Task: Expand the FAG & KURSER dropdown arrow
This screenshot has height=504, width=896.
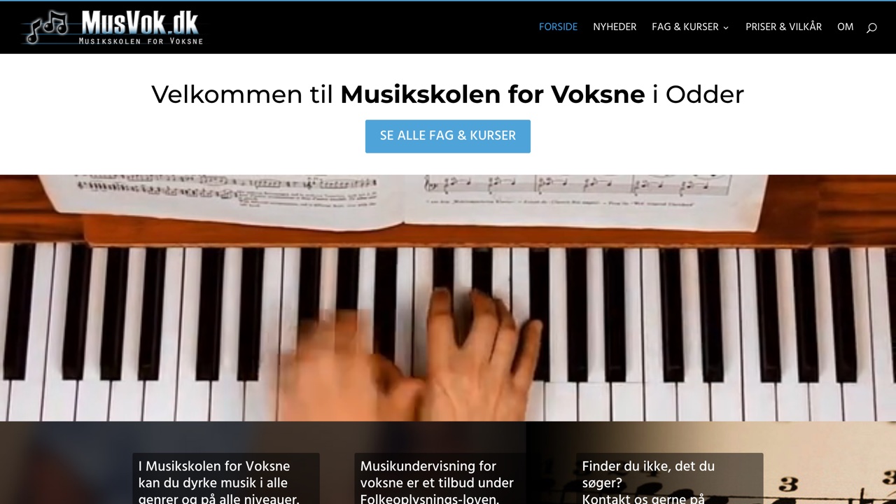Action: click(x=726, y=28)
